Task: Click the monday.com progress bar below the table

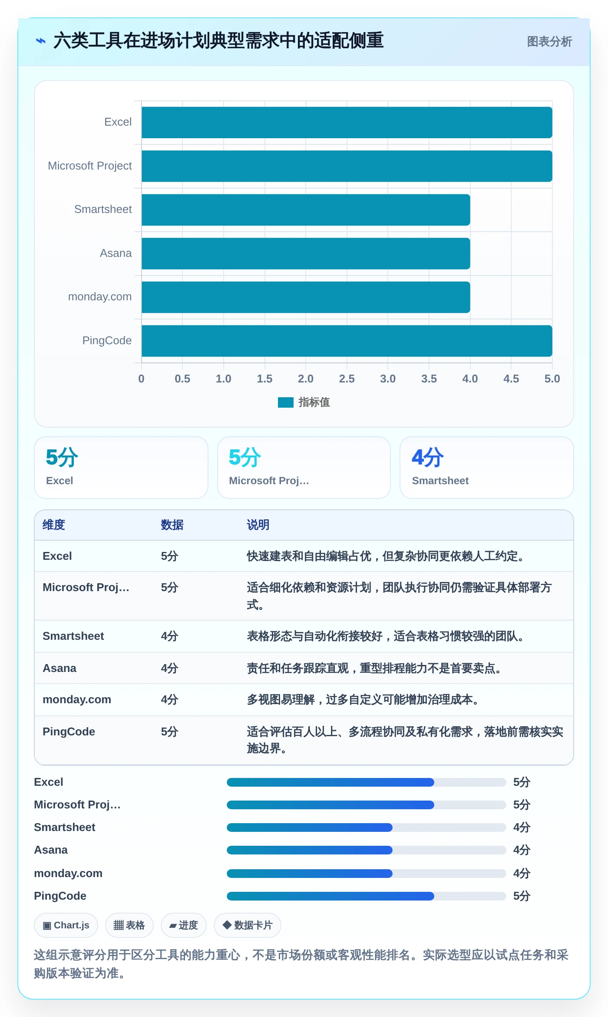Action: pyautogui.click(x=367, y=874)
